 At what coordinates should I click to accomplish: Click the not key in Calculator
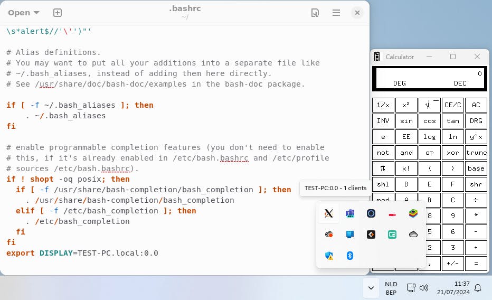tap(383, 153)
